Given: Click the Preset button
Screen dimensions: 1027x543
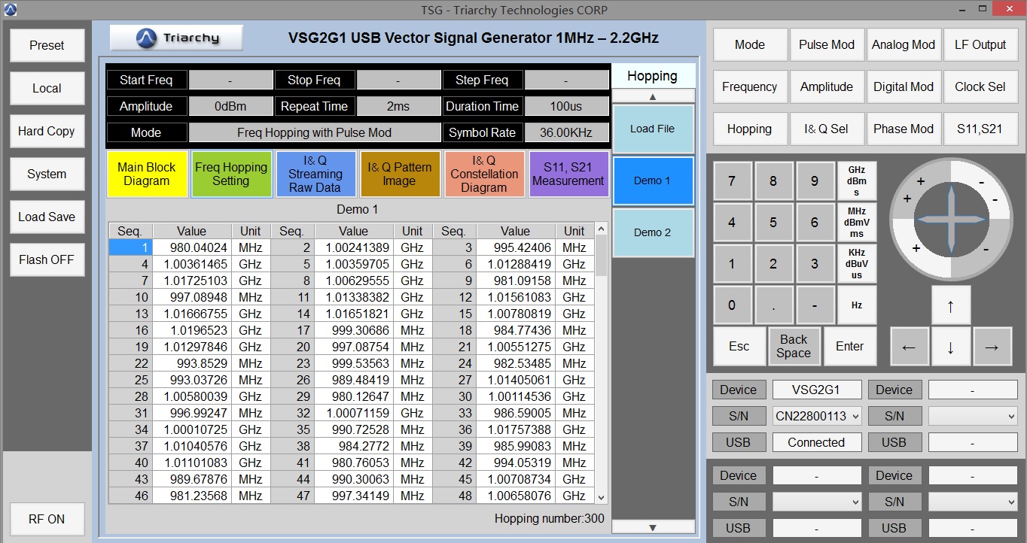Looking at the screenshot, I should click(x=47, y=45).
